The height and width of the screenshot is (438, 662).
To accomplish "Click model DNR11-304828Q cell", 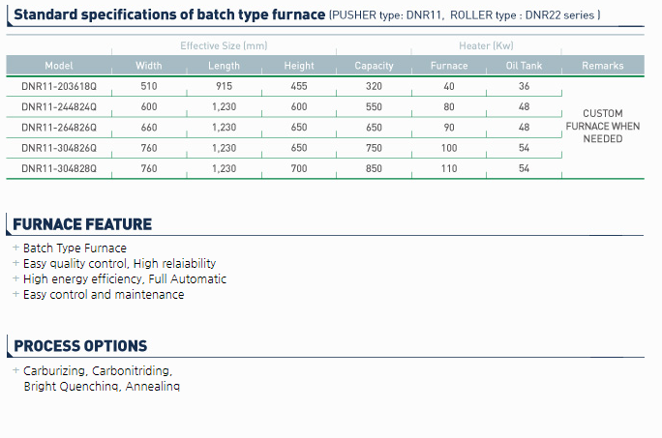I will tap(59, 169).
